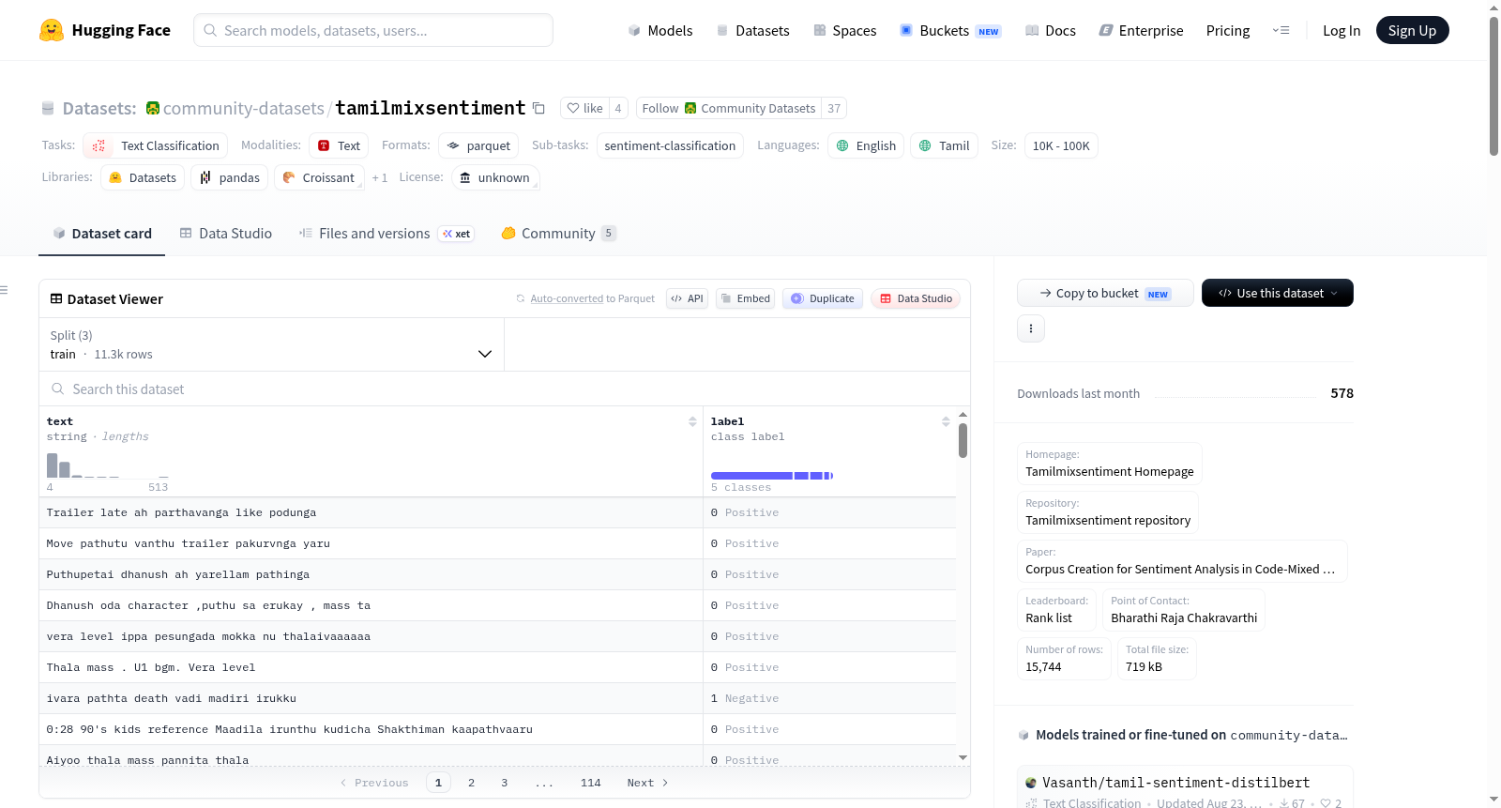Click the Hugging Face logo
This screenshot has width=1501, height=808.
click(104, 30)
